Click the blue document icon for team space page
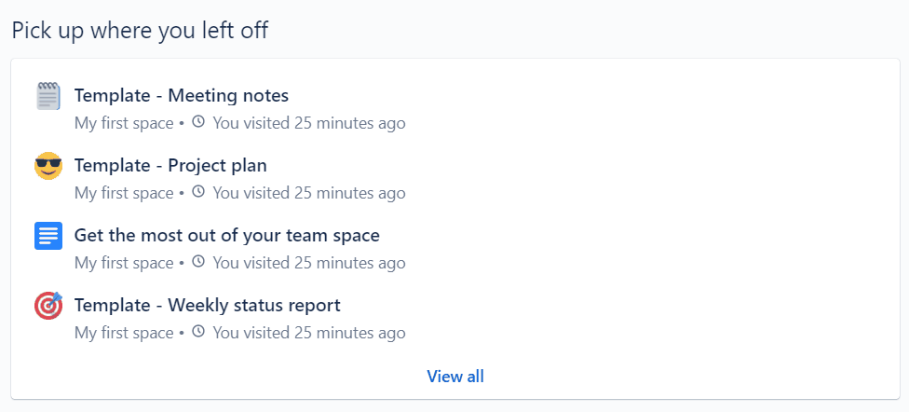This screenshot has height=412, width=909. tap(48, 236)
